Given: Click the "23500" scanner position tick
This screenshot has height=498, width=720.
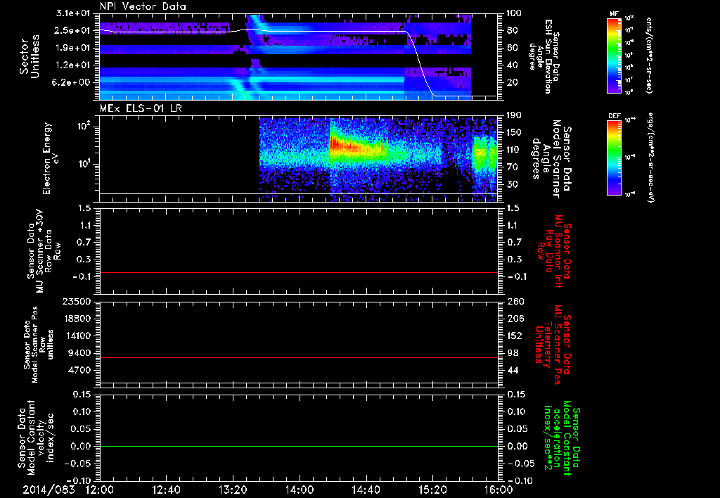Looking at the screenshot, I should 77,302.
